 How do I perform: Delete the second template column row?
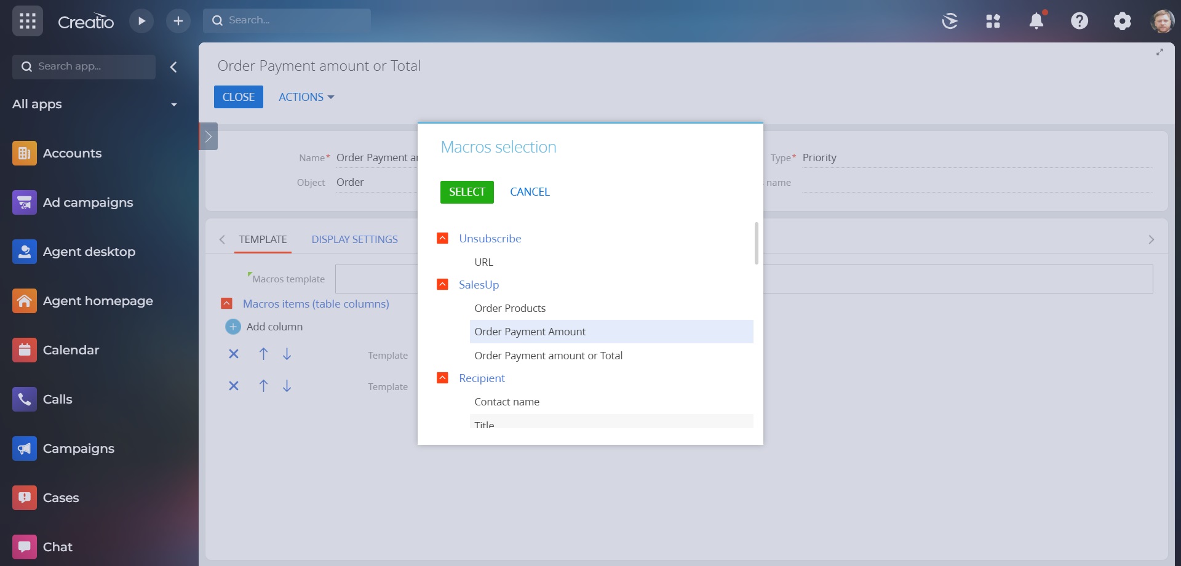(x=234, y=386)
